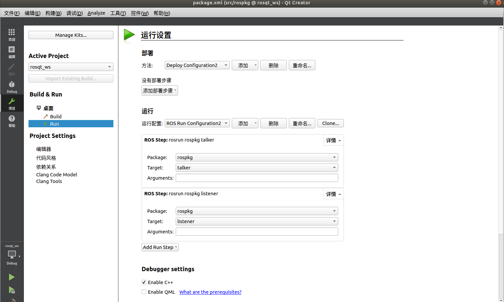Screen dimensions: 504x302
Task: Click the Clone... button
Action: coord(330,123)
